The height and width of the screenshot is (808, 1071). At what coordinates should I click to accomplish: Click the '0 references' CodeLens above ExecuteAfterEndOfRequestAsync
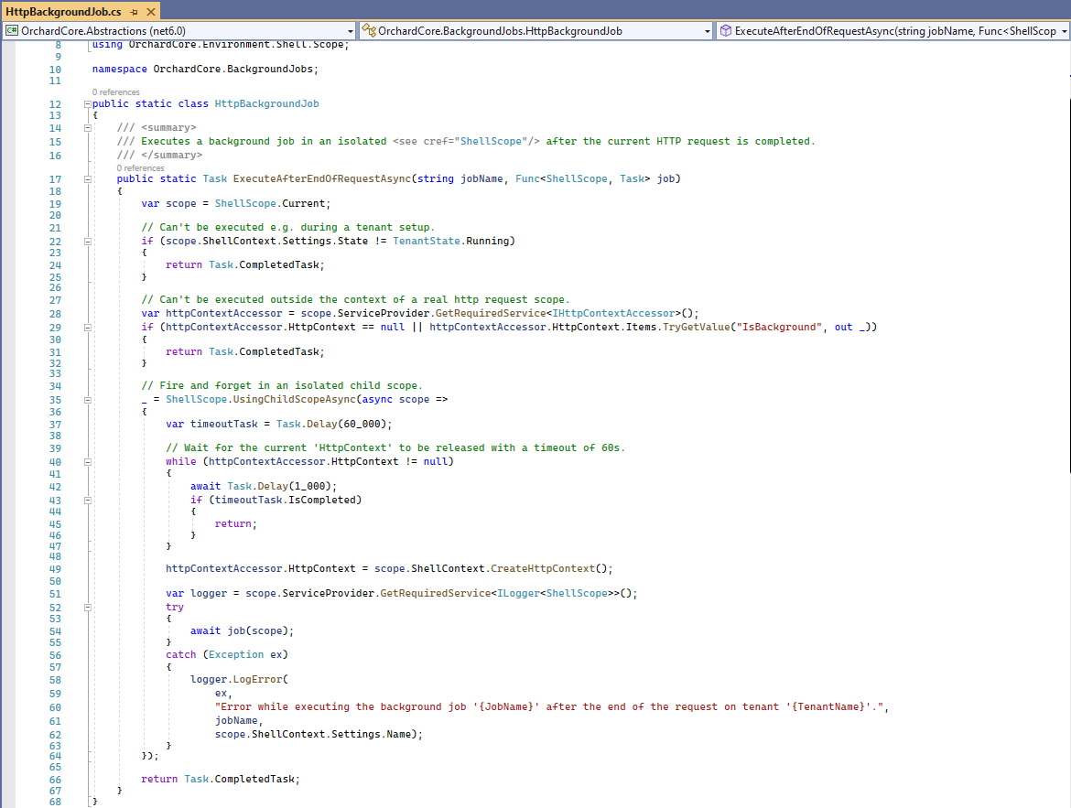(x=141, y=168)
